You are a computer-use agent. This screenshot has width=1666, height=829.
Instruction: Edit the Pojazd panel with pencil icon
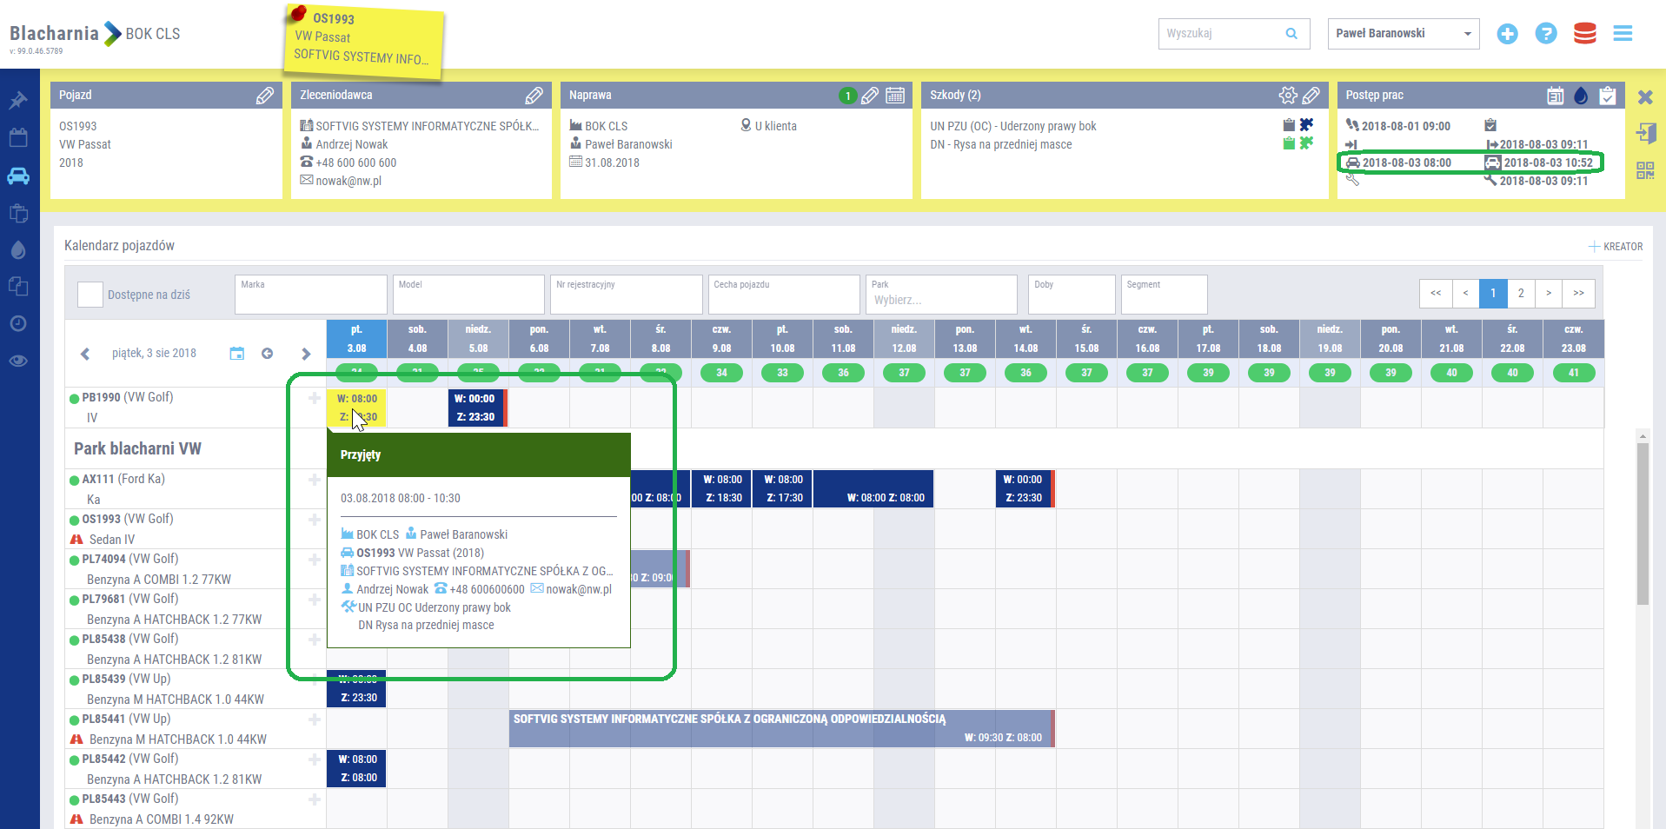point(265,96)
